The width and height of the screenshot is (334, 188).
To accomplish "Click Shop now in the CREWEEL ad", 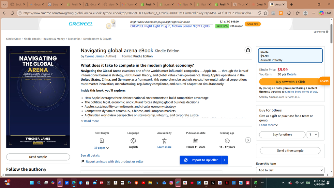I will 253,24.
